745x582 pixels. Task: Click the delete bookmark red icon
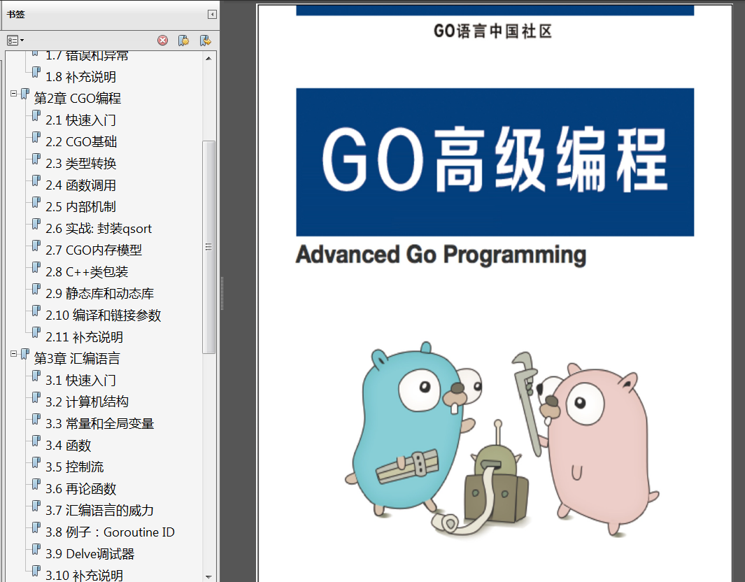pos(162,41)
